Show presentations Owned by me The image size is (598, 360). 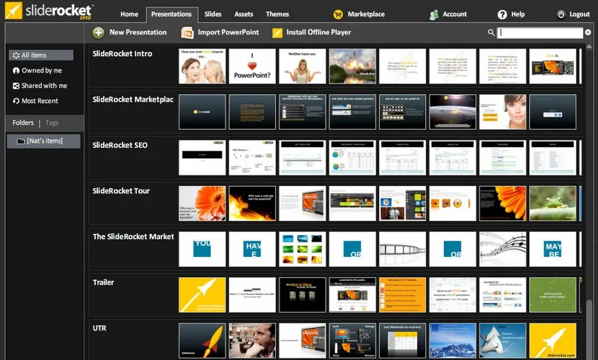pos(41,70)
